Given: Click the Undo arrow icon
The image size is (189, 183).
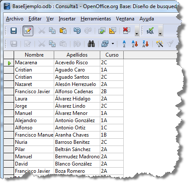Looking at the screenshot, I should 77,31.
